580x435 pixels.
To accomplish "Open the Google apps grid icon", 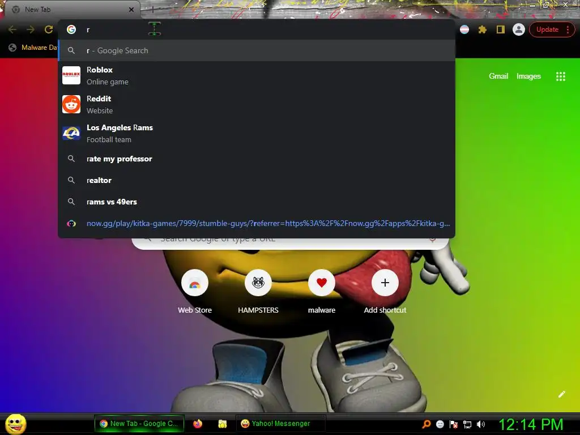I will point(560,76).
